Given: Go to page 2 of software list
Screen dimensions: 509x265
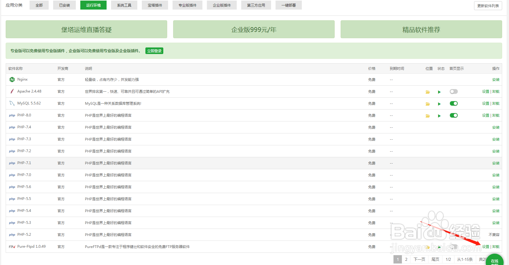Looking at the screenshot, I should (406, 259).
